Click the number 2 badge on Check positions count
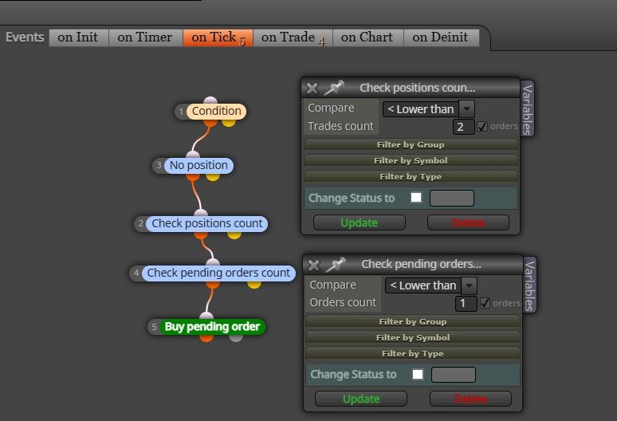 pyautogui.click(x=140, y=223)
